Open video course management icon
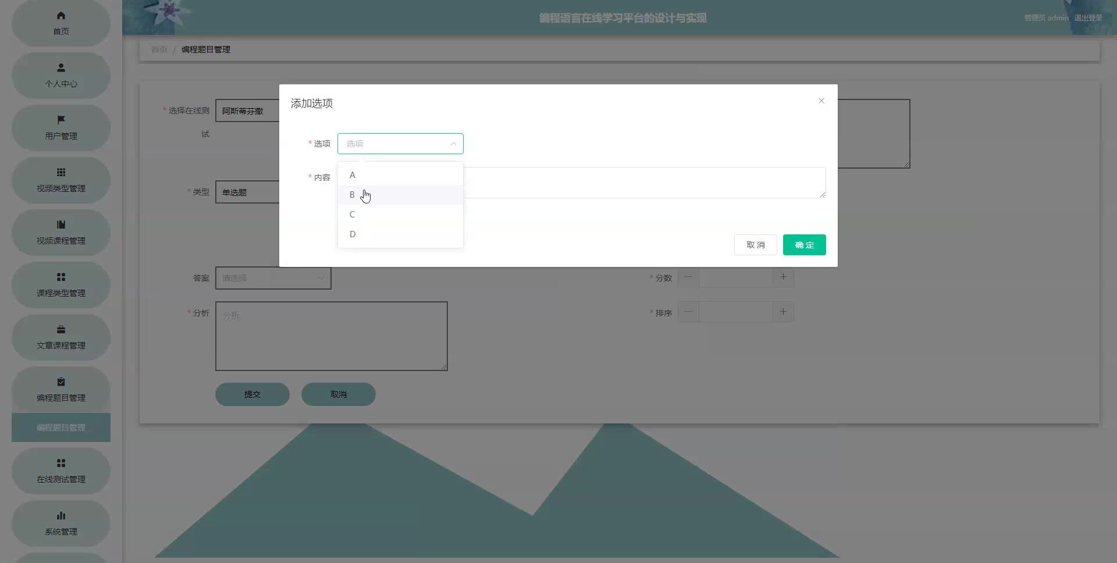The width and height of the screenshot is (1117, 563). [61, 225]
